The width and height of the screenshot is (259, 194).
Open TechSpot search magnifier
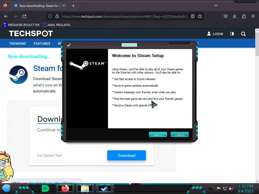click(243, 34)
